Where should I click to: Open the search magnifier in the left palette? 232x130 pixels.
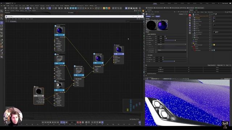tap(1, 11)
